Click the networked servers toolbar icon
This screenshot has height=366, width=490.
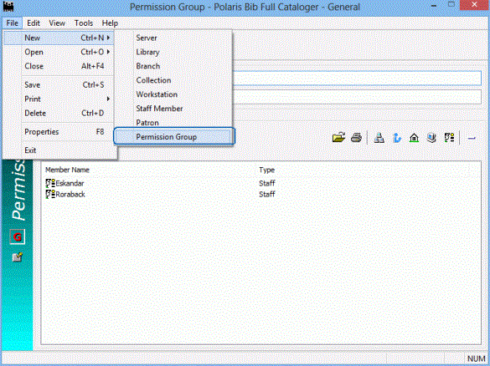tap(379, 138)
